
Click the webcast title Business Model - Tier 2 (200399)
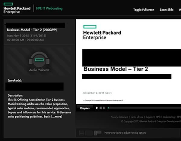click(x=32, y=30)
